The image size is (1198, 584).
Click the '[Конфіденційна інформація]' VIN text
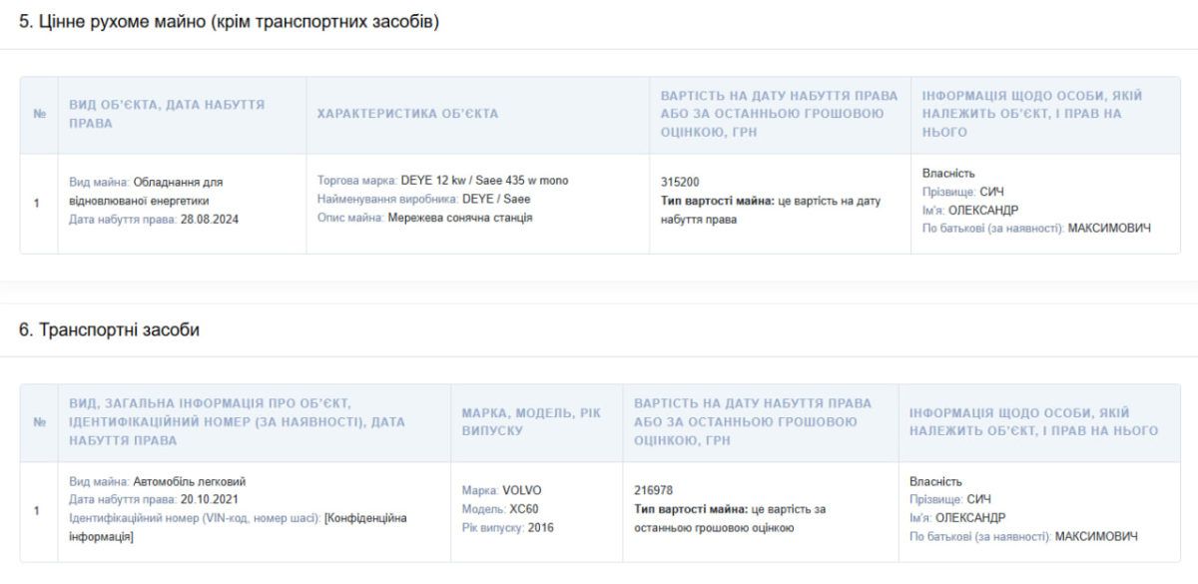point(240,527)
